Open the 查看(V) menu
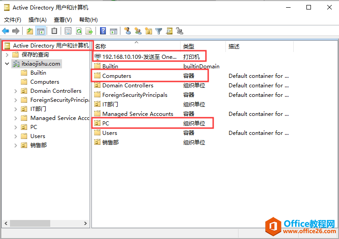Screen dimensions: 339x239 coord(63,20)
